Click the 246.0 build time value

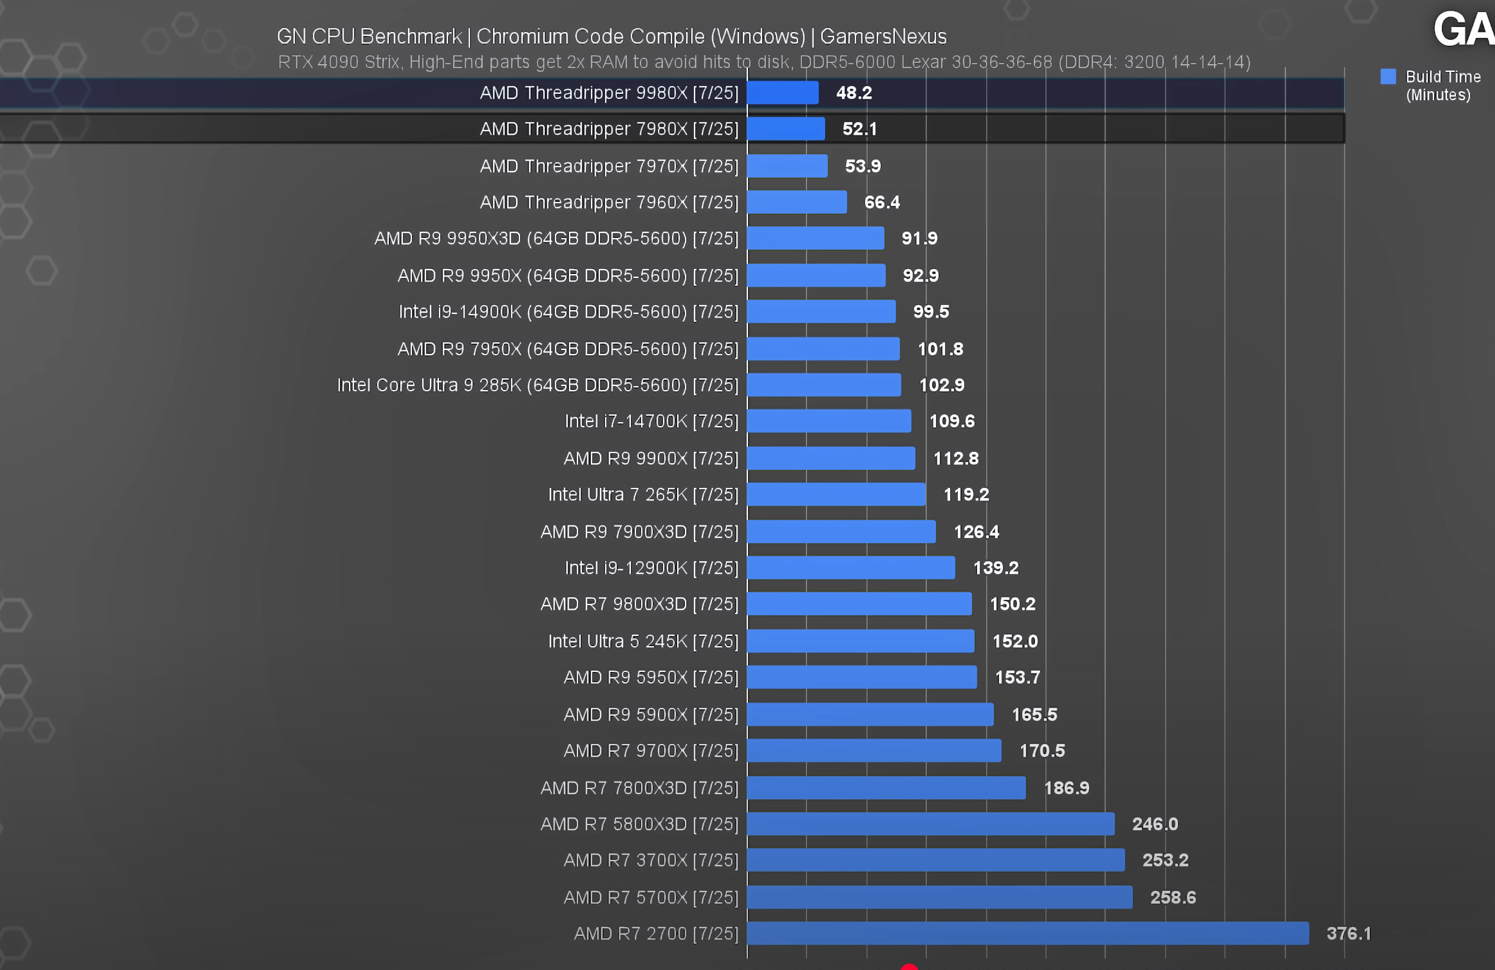tap(1155, 824)
